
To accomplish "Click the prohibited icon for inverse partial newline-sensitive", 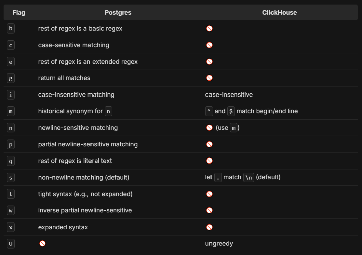I will click(x=209, y=210).
